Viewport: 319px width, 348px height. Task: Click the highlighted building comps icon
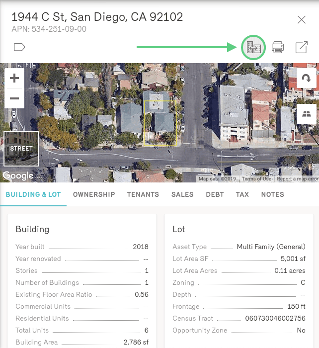point(253,48)
